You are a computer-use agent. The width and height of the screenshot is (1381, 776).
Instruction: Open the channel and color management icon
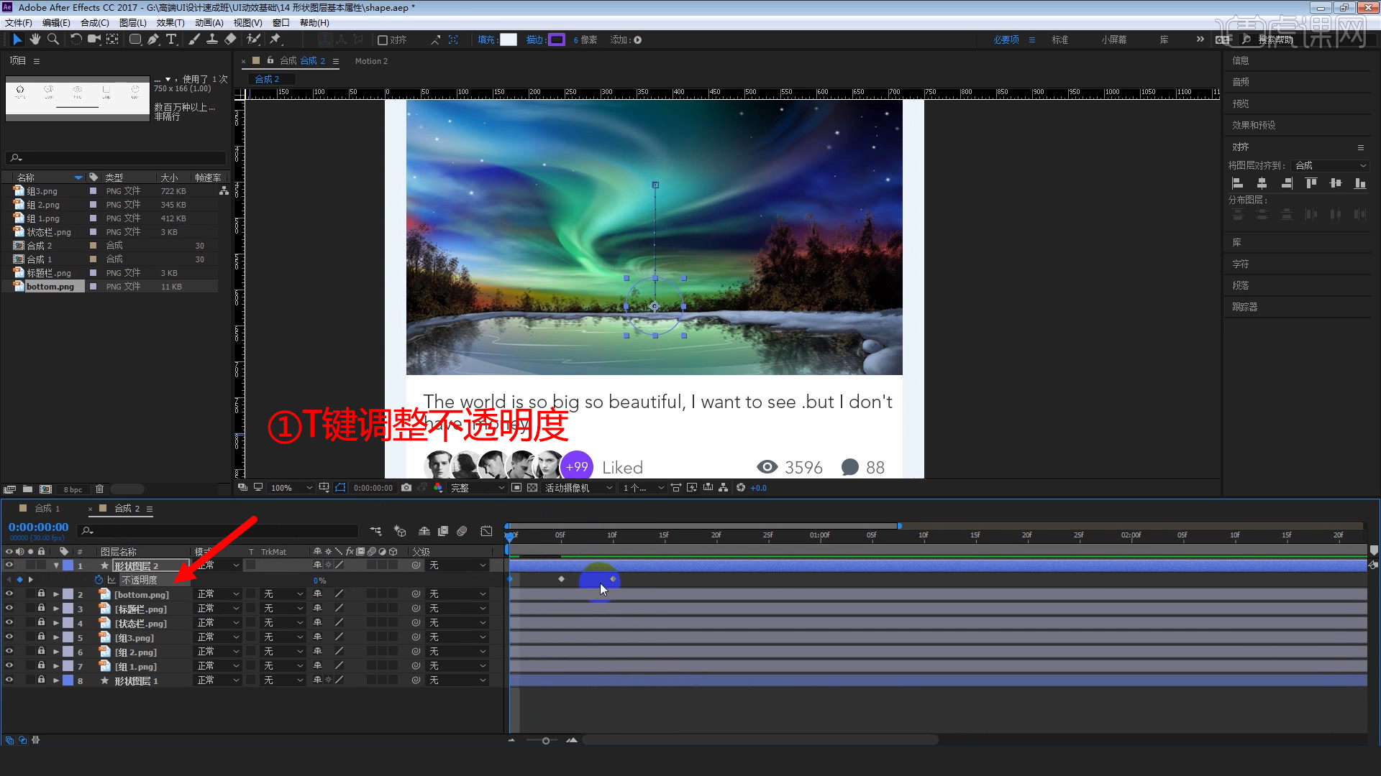[438, 488]
